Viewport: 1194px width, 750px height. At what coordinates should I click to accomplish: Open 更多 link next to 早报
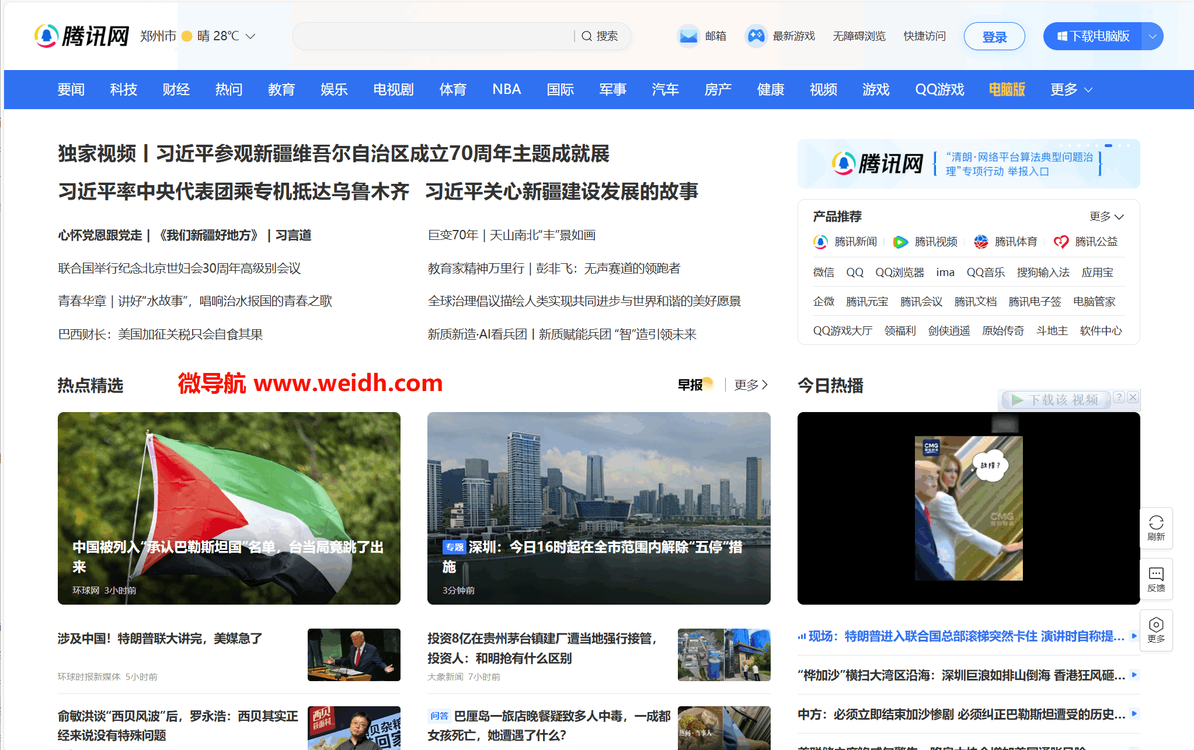[x=751, y=385]
